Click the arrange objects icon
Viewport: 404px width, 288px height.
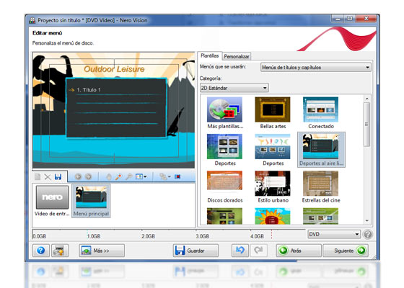pos(163,176)
